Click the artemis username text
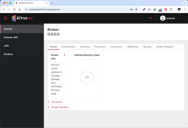188x128 pixels. click(x=171, y=18)
